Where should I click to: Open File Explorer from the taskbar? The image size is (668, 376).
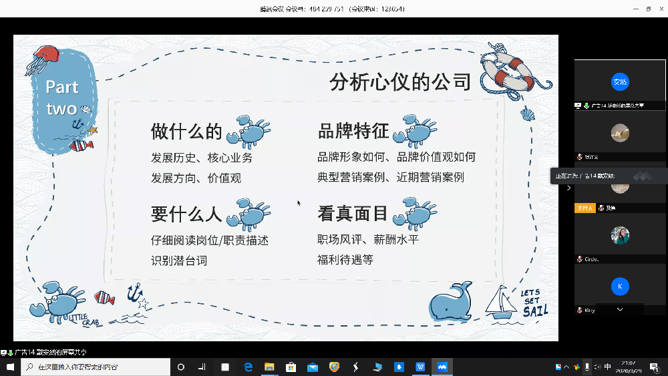tap(269, 367)
